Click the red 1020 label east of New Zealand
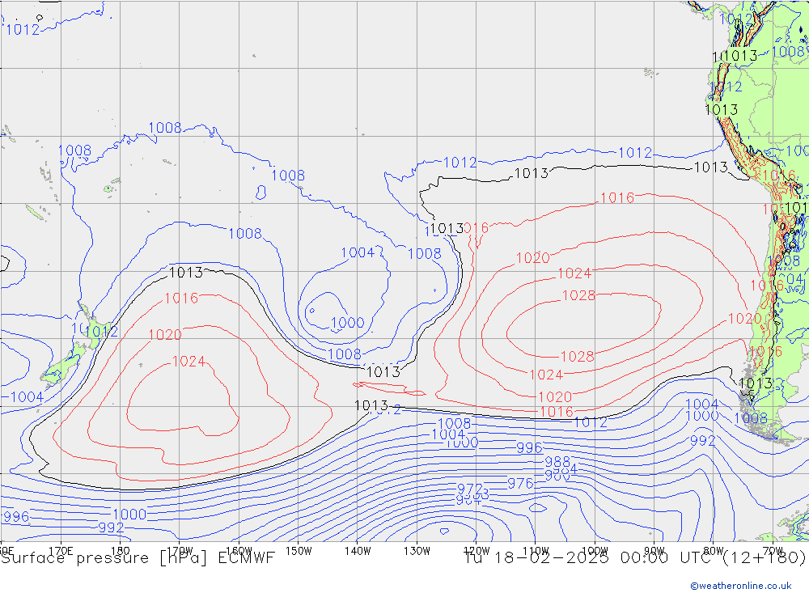 [x=165, y=335]
